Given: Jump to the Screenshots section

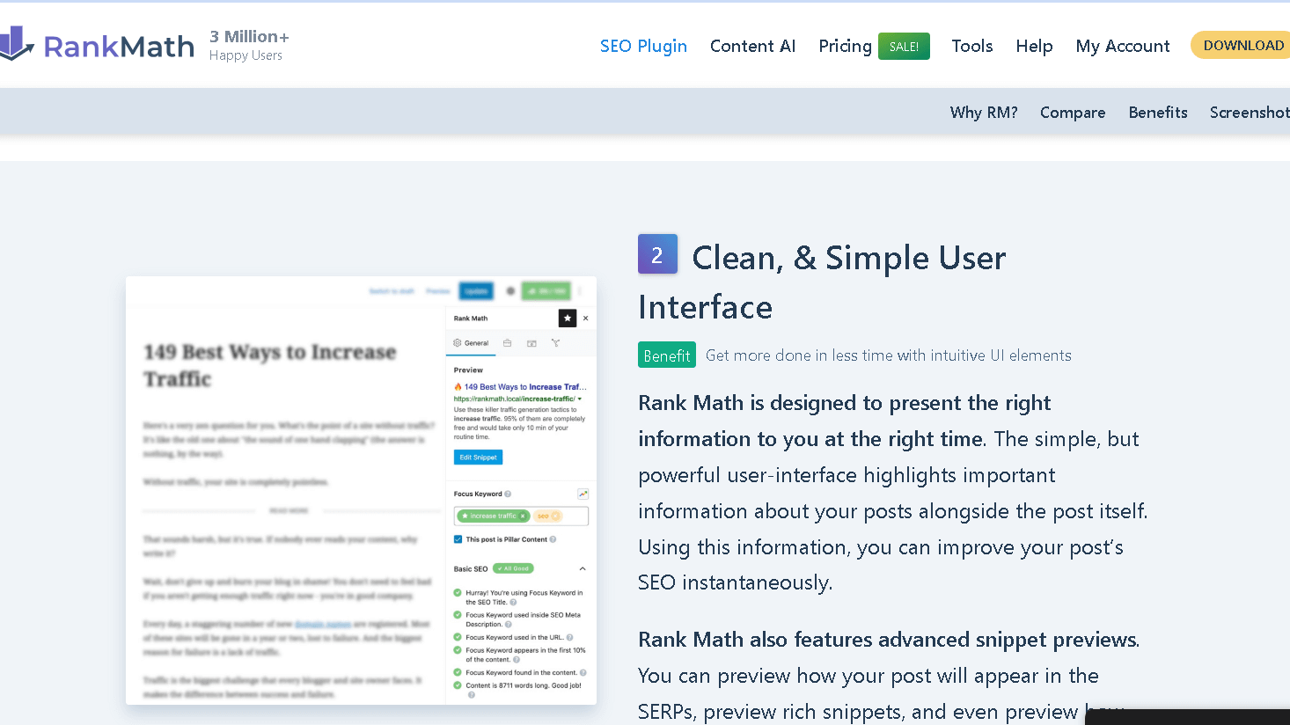Looking at the screenshot, I should tap(1250, 113).
